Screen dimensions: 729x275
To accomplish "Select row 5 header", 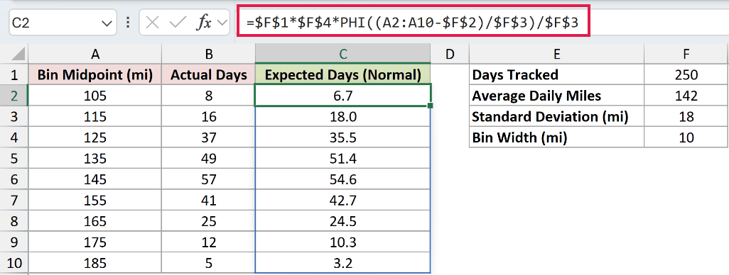I will (14, 158).
